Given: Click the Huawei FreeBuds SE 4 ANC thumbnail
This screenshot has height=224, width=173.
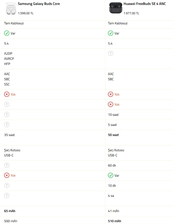Looking at the screenshot, I should 115,8.
